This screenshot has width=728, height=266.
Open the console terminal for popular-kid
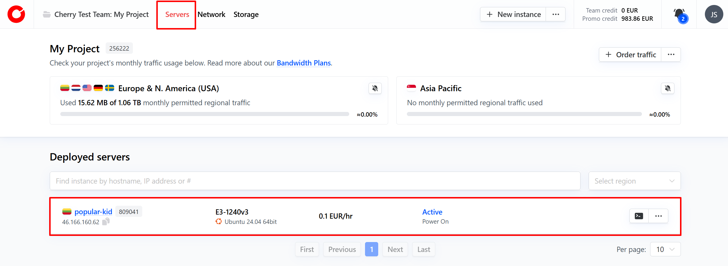pos(639,216)
